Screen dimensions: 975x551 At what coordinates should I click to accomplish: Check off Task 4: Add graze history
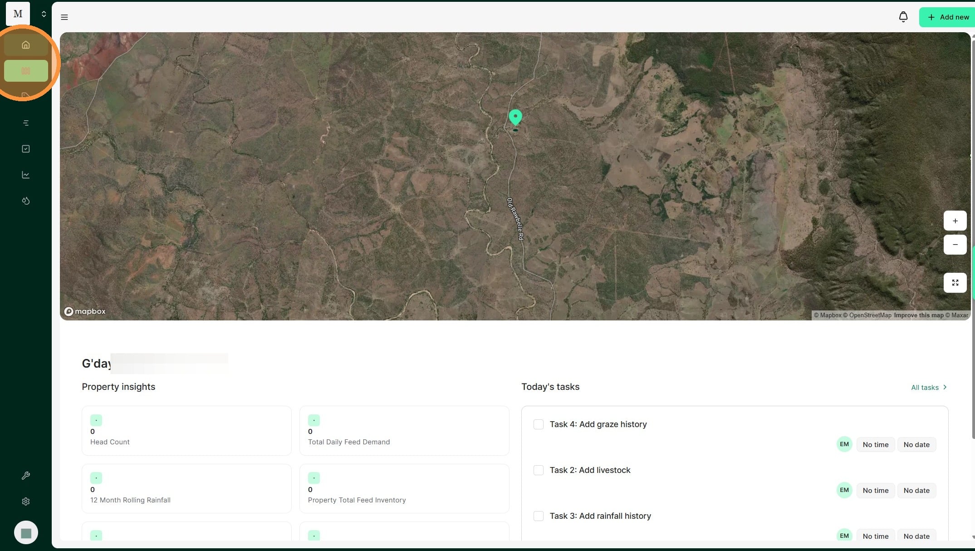tap(539, 424)
